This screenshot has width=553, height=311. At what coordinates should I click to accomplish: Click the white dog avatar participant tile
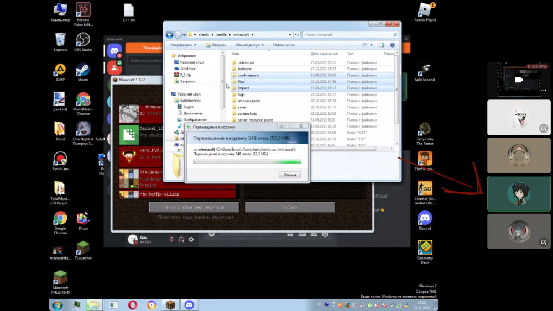click(519, 117)
